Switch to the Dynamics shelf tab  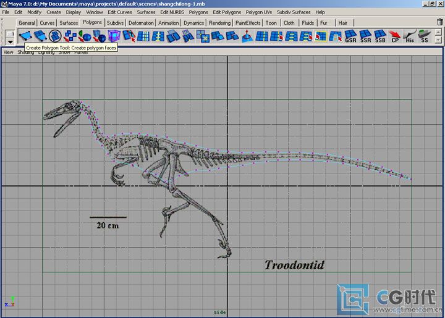pyautogui.click(x=193, y=23)
